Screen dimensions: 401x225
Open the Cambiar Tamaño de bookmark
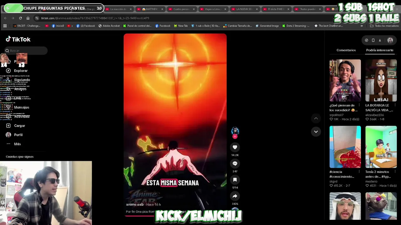pos(237,26)
